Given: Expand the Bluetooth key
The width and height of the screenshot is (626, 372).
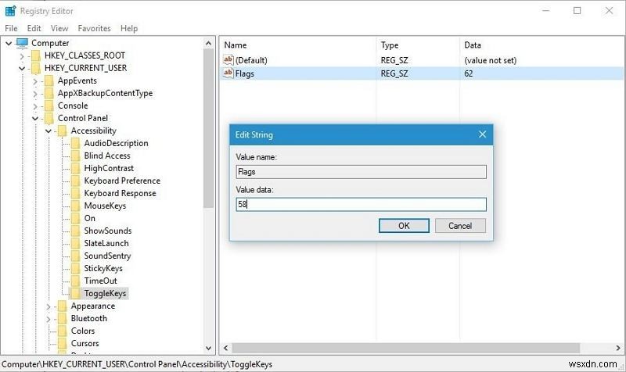Looking at the screenshot, I should pyautogui.click(x=49, y=319).
